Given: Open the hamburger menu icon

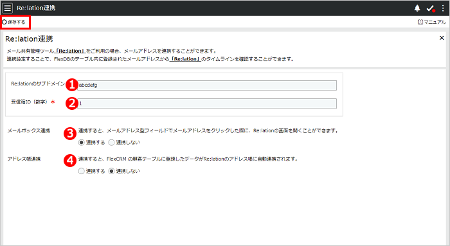Looking at the screenshot, I should pyautogui.click(x=8, y=8).
